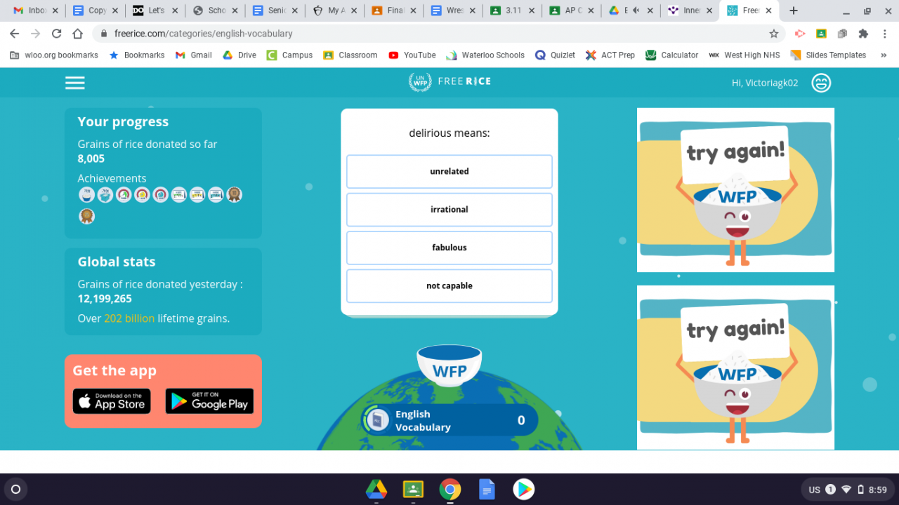Open the Slides Templates bookmark
The width and height of the screenshot is (899, 505).
click(x=829, y=55)
